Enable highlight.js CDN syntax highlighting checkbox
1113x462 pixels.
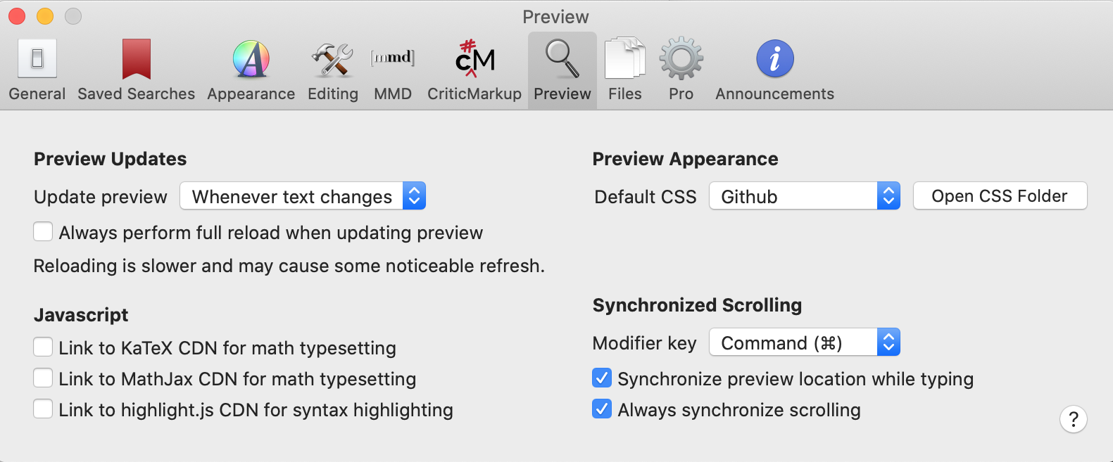43,409
